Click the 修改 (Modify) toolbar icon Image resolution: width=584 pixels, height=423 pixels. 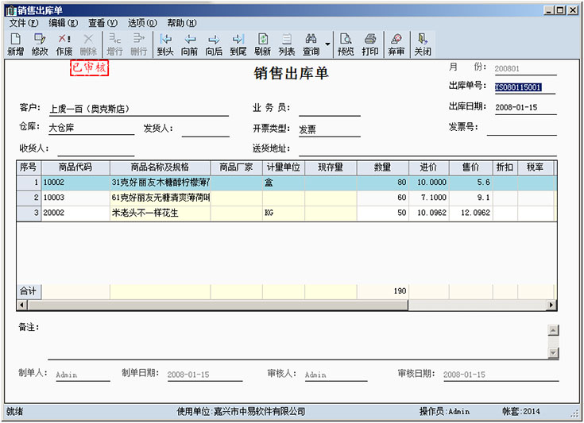pos(40,44)
